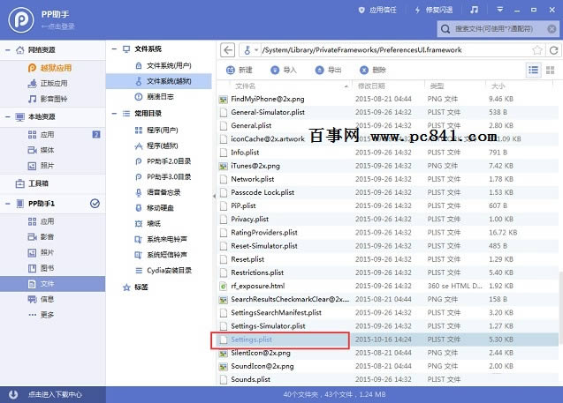
Task: Collapse the 常用目录 tree node
Action: pos(114,114)
